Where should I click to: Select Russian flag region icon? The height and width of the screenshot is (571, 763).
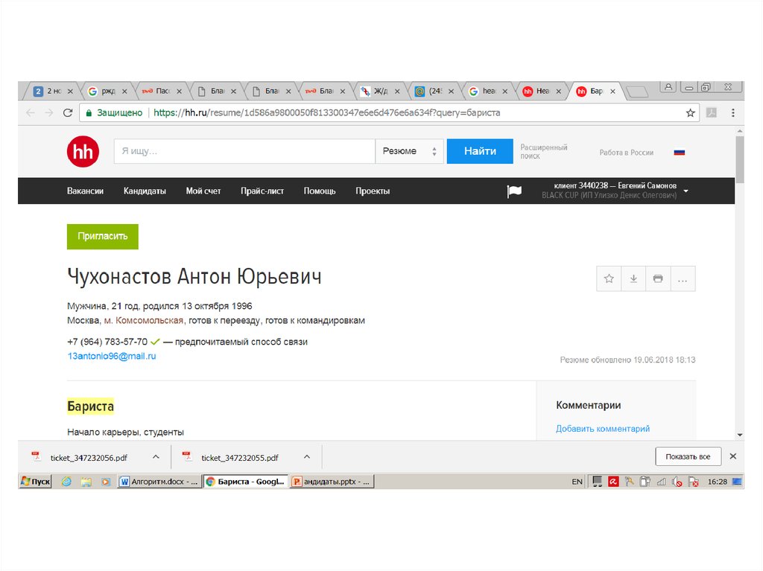point(679,152)
